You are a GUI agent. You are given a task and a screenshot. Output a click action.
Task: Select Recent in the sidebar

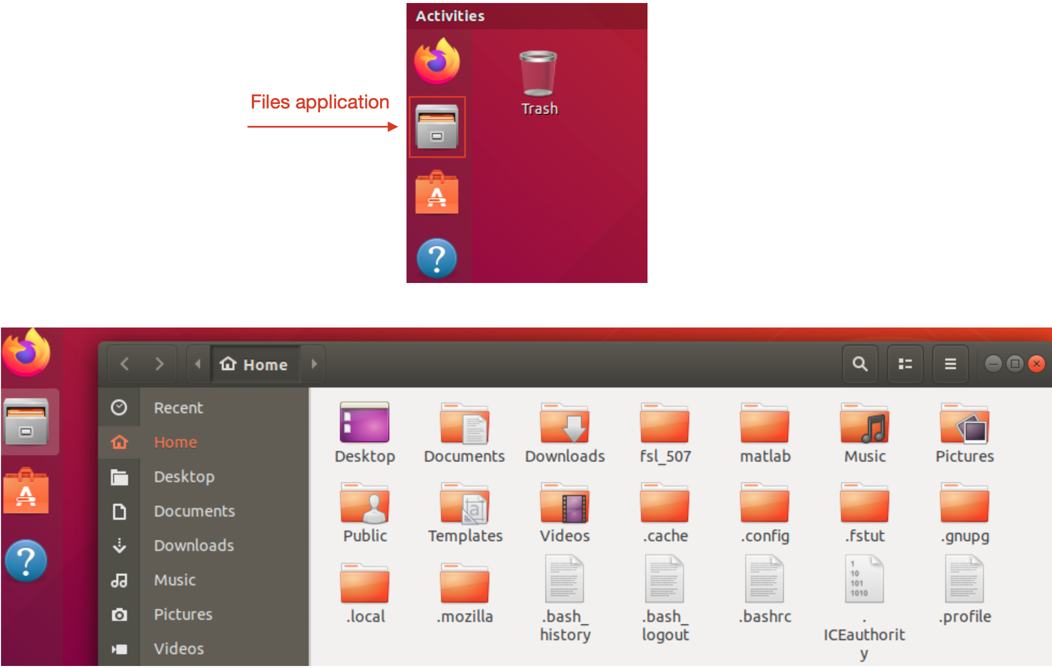click(x=178, y=407)
